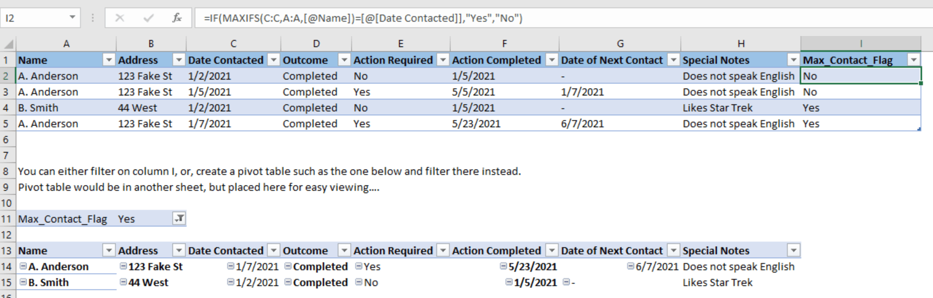
Task: Click the Date of Next Contact table header
Action: tap(612, 60)
